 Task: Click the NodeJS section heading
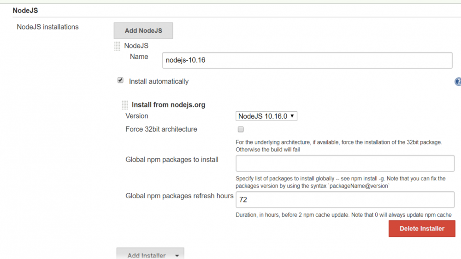click(x=25, y=11)
